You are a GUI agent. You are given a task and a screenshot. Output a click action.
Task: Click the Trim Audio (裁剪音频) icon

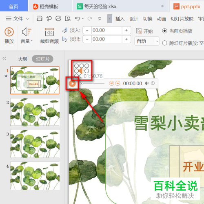coord(49,32)
